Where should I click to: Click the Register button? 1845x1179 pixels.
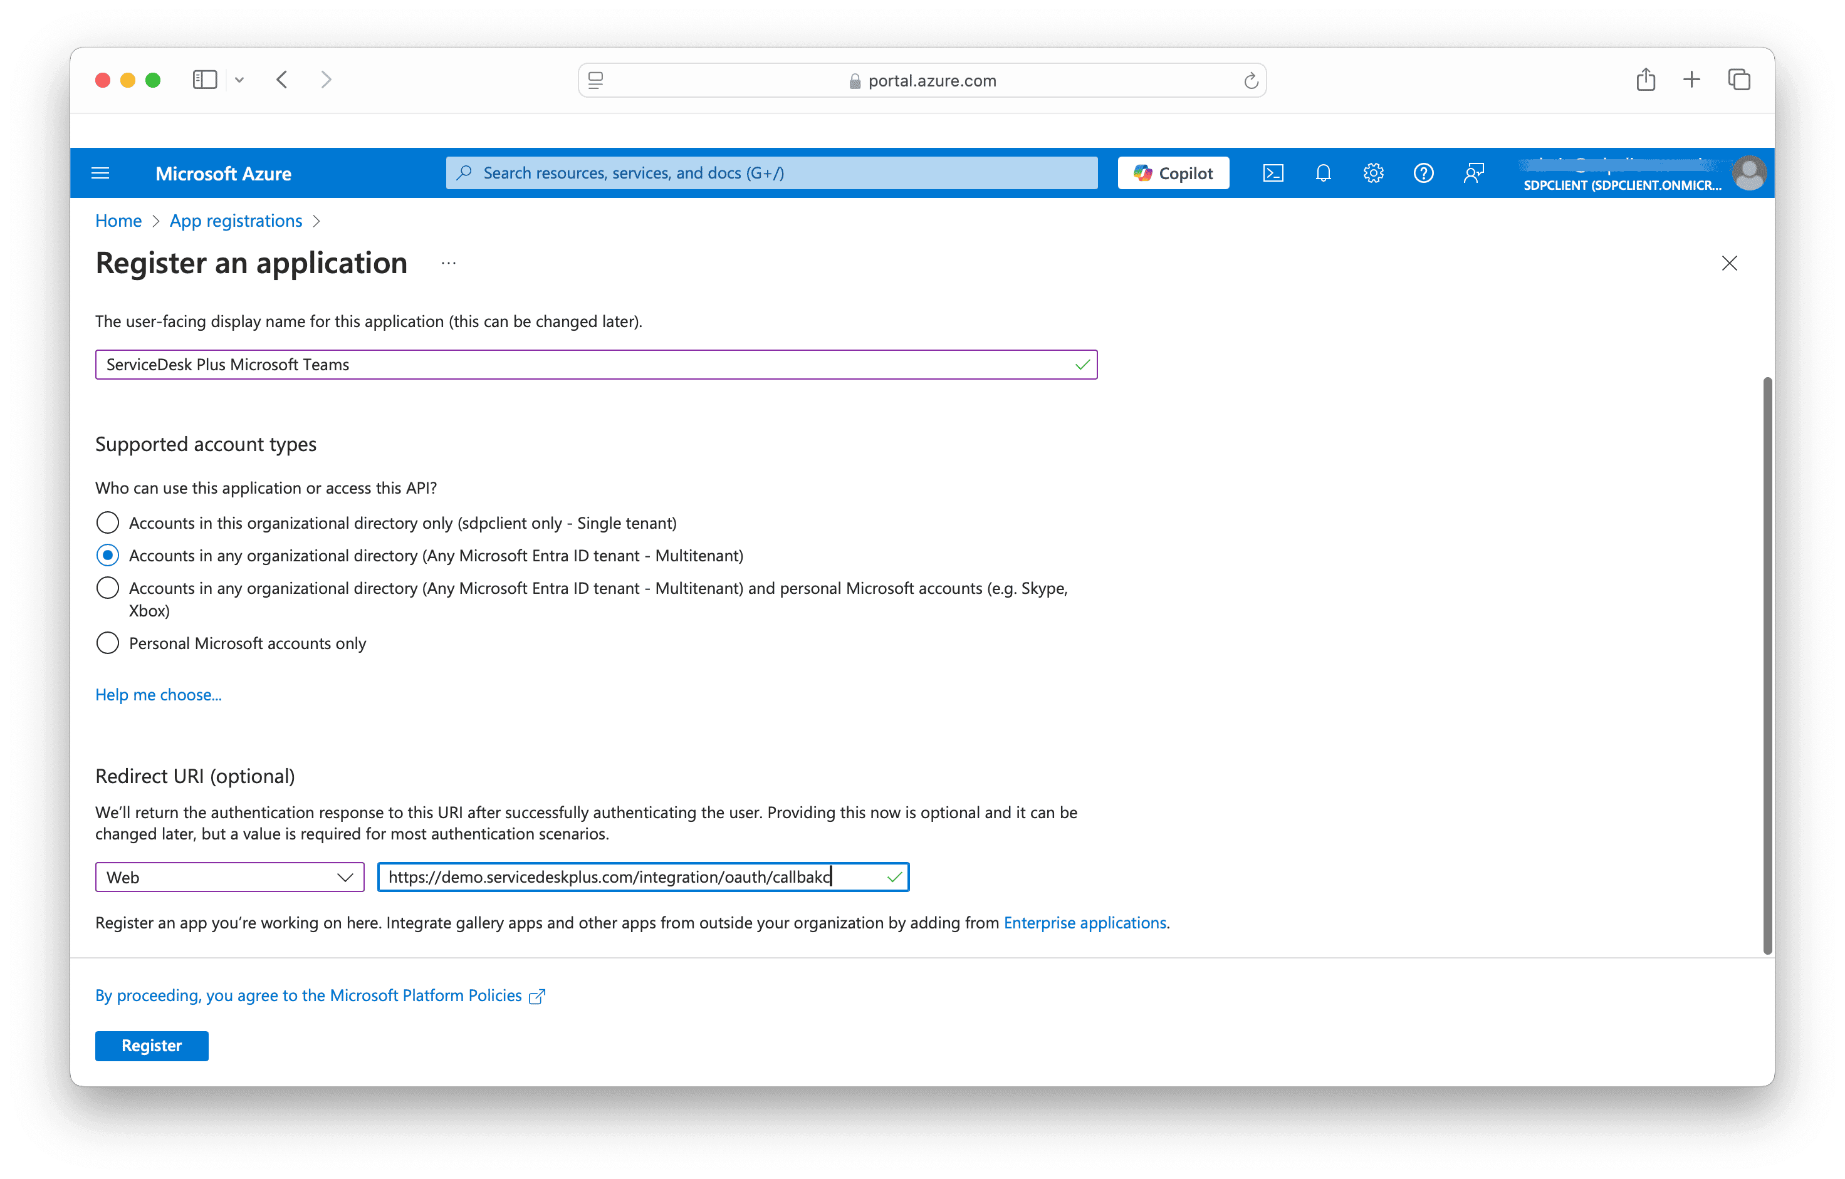coord(152,1046)
